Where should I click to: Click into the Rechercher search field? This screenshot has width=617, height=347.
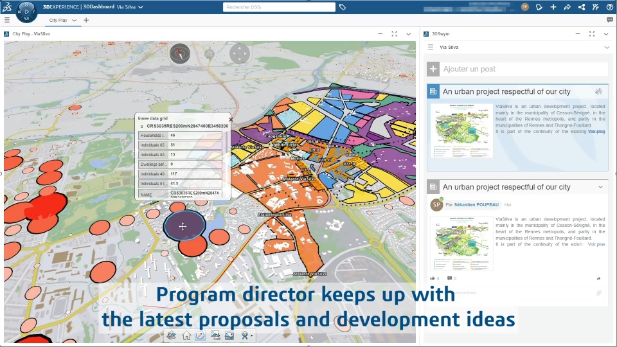(x=279, y=7)
